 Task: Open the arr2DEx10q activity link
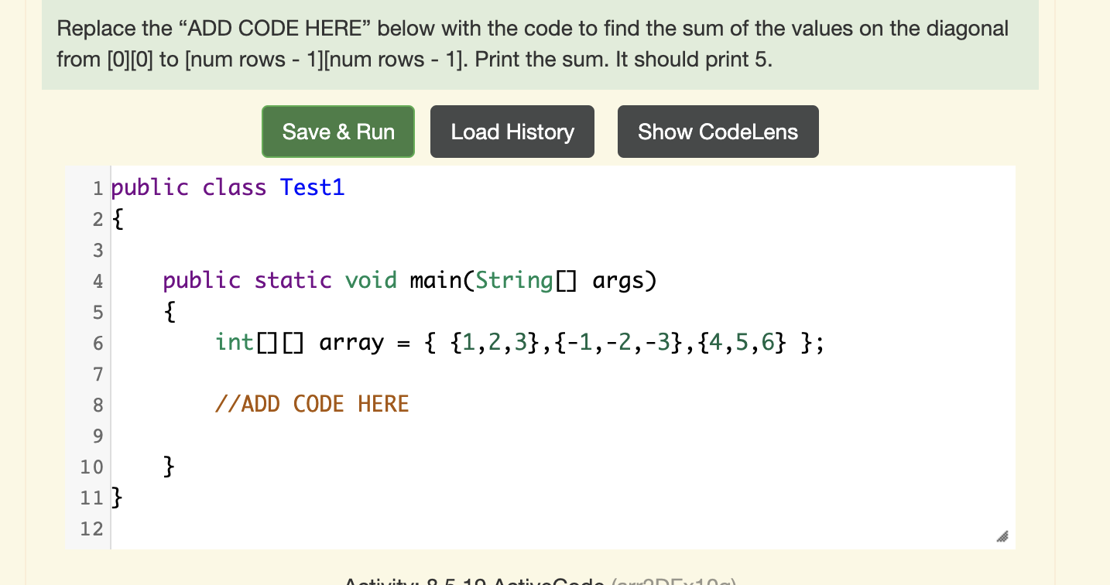(x=672, y=583)
